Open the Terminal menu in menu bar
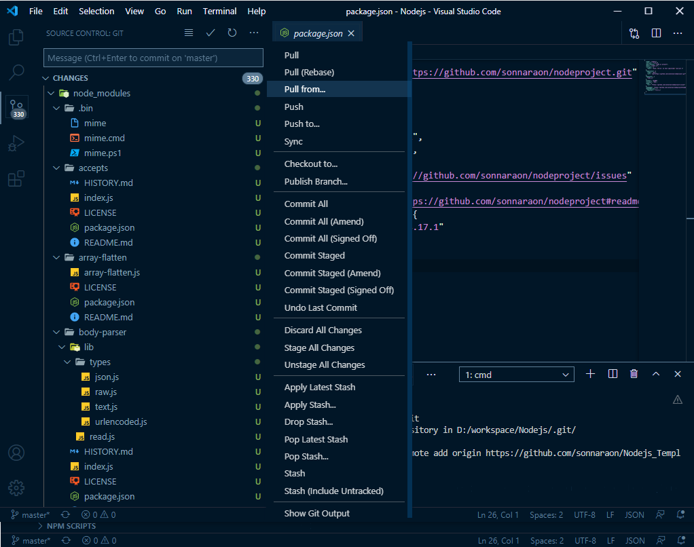 click(x=219, y=11)
